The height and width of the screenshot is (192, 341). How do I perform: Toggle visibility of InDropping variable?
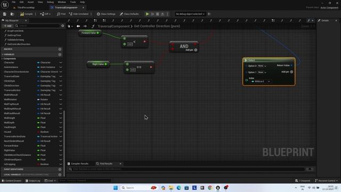click(x=61, y=164)
